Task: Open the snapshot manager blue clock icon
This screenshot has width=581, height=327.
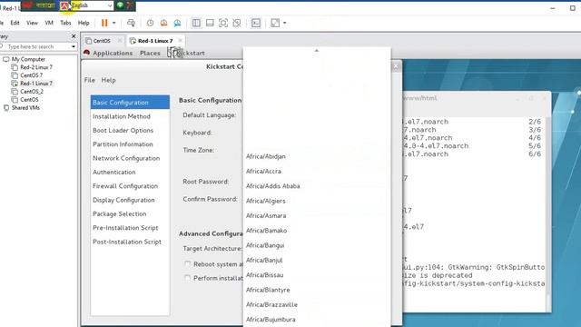Action: tap(178, 23)
